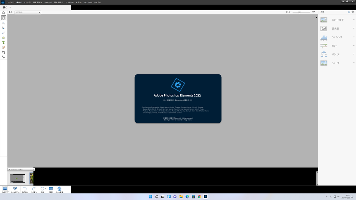
Task: Open the Rotate button's small dropdown arrow
Action: coord(46,189)
